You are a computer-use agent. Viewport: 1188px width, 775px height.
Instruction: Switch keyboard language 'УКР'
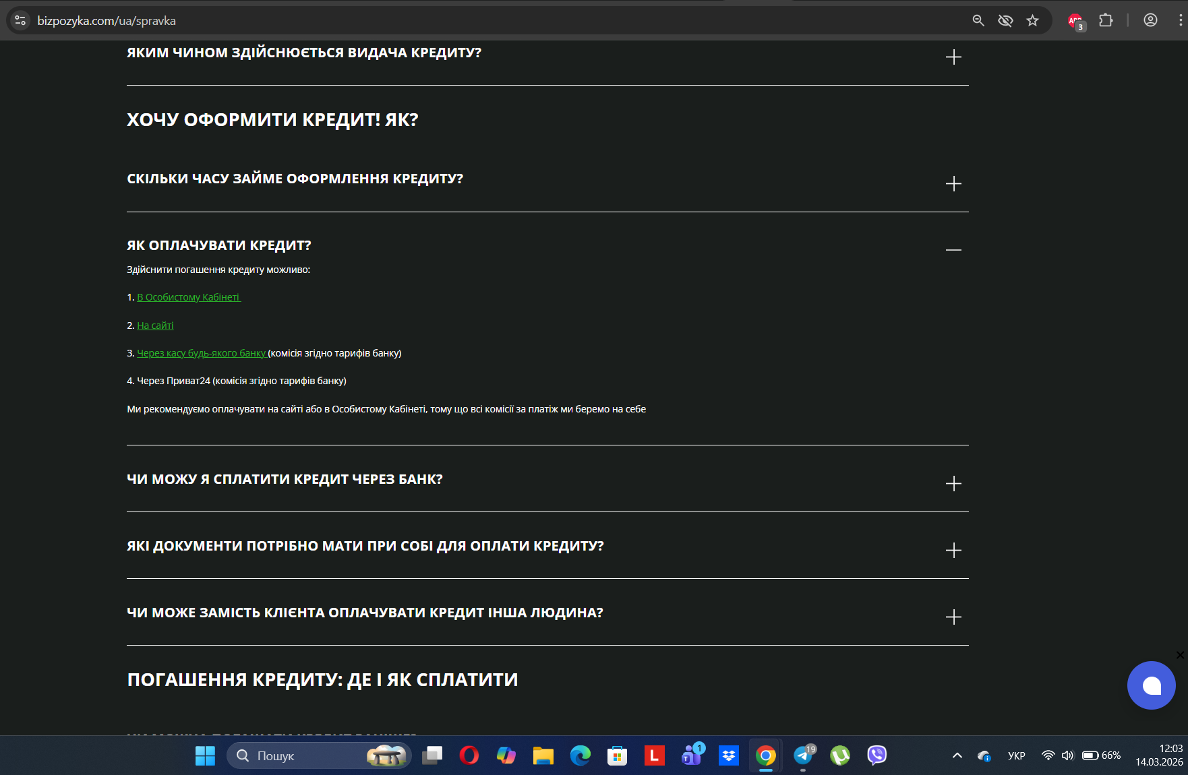point(1017,756)
